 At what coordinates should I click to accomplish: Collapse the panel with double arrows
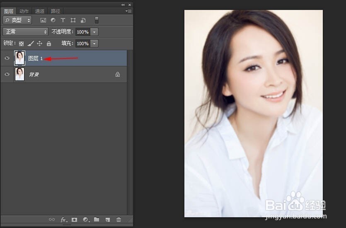pyautogui.click(x=123, y=5)
